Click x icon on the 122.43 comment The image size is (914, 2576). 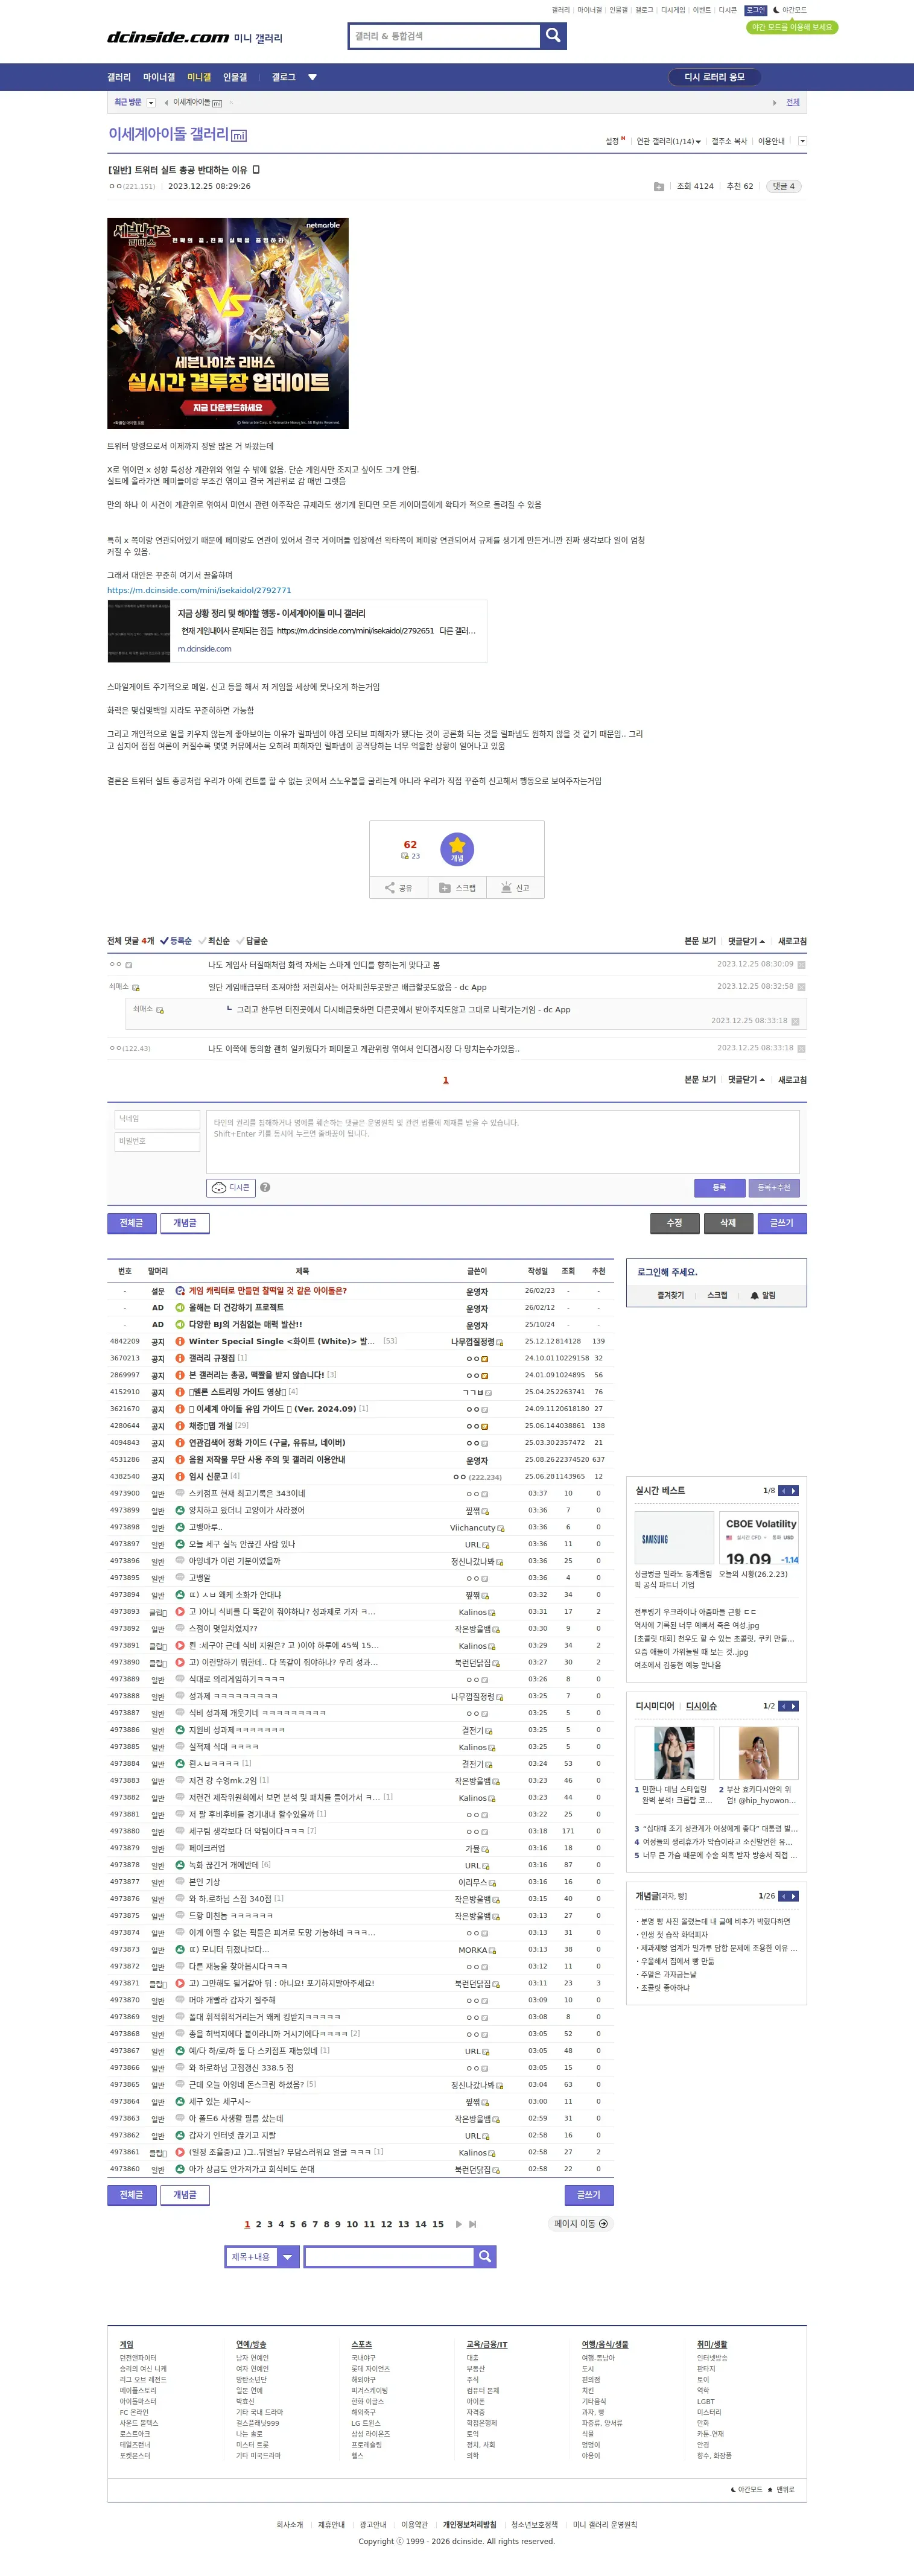point(801,1049)
